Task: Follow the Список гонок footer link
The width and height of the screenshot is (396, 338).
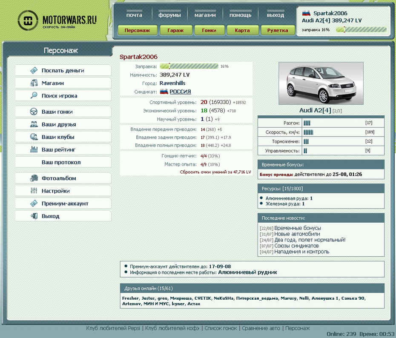Action: click(221, 328)
